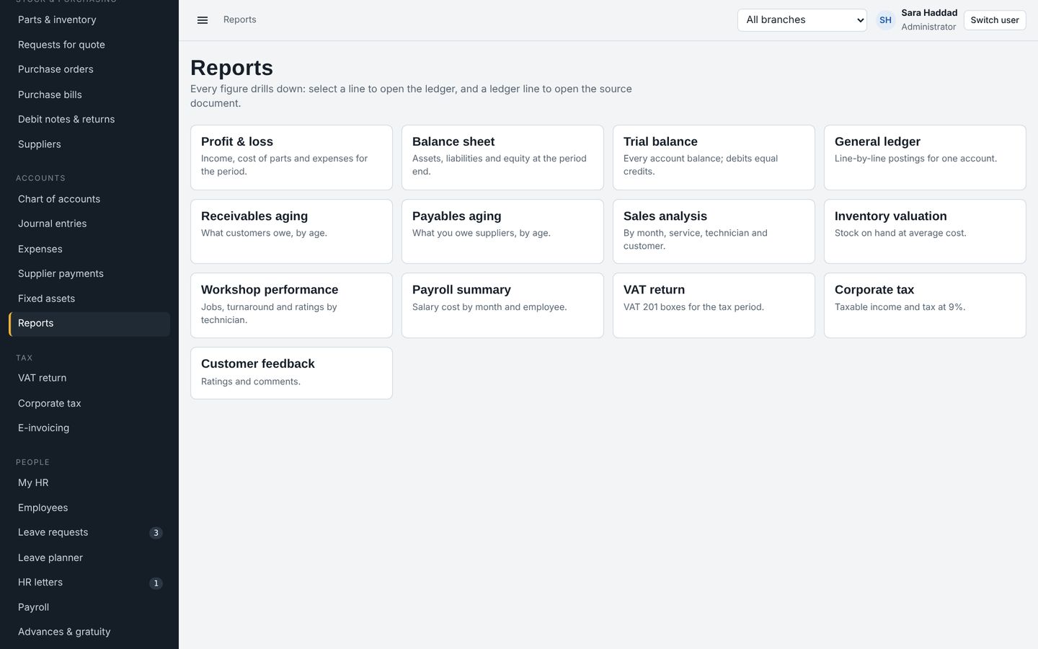Image resolution: width=1038 pixels, height=649 pixels.
Task: Open Debit notes & returns
Action: 89,119
